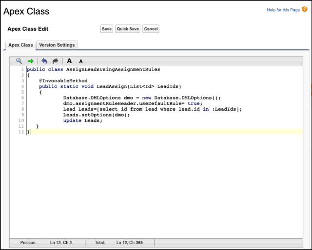Cancel the Apex class edit
The image size is (312, 250).
[x=151, y=29]
